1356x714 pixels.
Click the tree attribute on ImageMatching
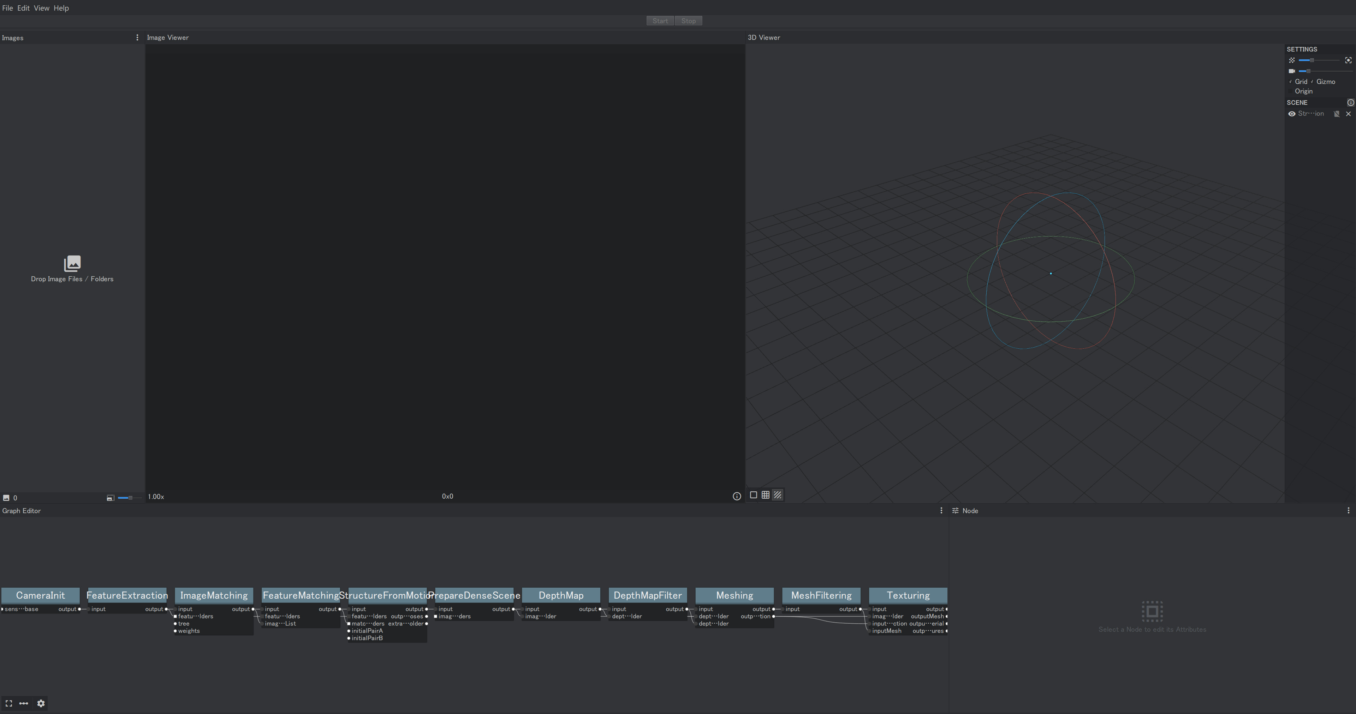[184, 624]
